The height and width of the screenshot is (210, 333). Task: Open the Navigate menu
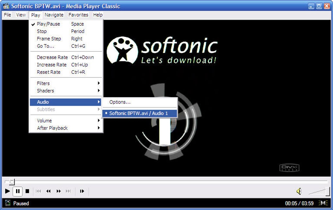point(54,15)
